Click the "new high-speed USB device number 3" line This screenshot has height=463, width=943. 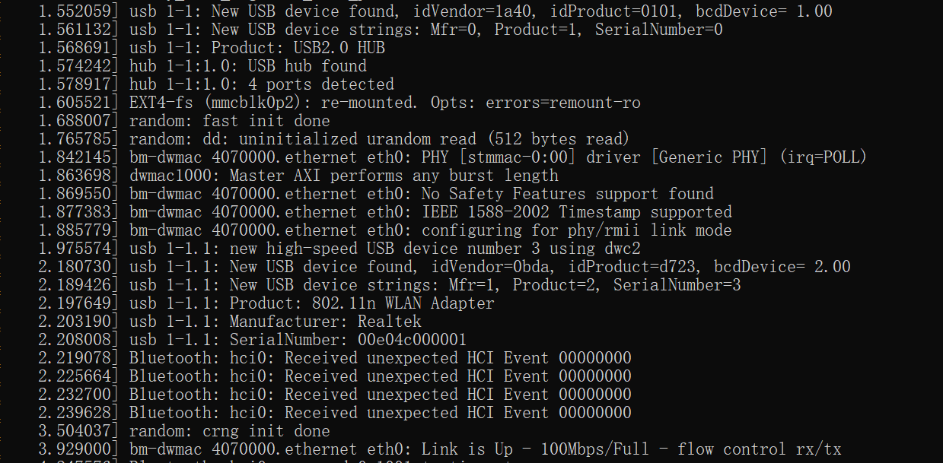(339, 249)
